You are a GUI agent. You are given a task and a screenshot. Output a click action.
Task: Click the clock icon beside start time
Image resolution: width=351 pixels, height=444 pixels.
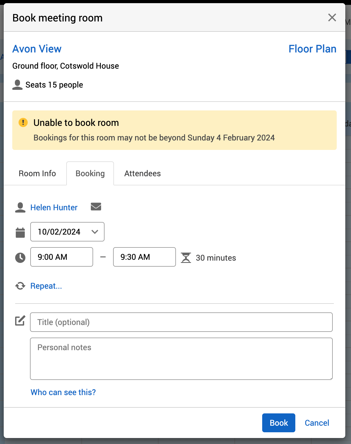20,257
